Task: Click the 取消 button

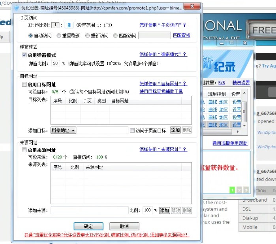Action: pos(124,226)
